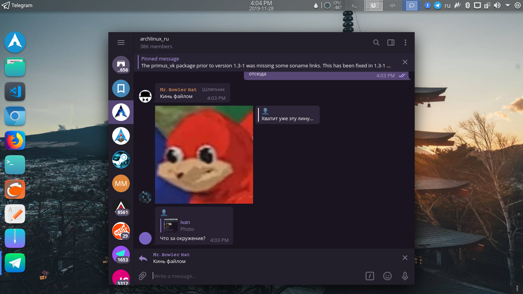This screenshot has width=523, height=294.
Task: Switch the keyboard layout indicator "ru"
Action: click(x=447, y=6)
